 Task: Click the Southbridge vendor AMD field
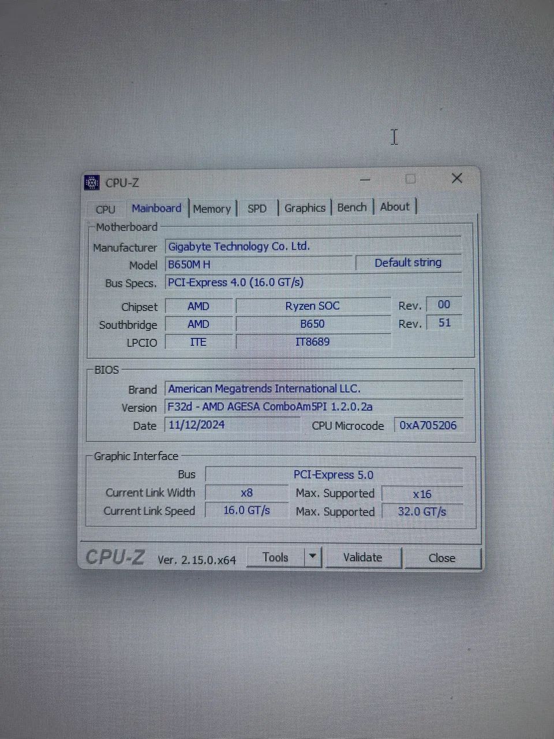pyautogui.click(x=199, y=324)
